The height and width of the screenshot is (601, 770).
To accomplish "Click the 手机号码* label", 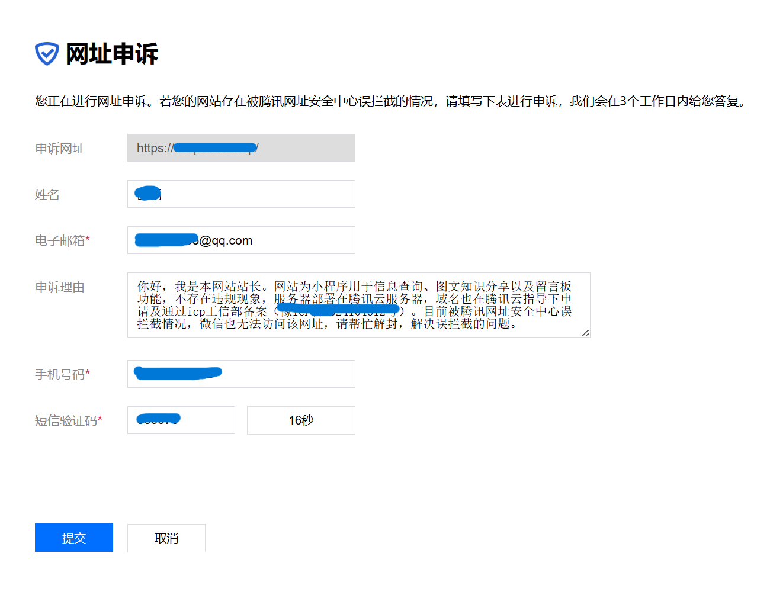I will (x=62, y=375).
